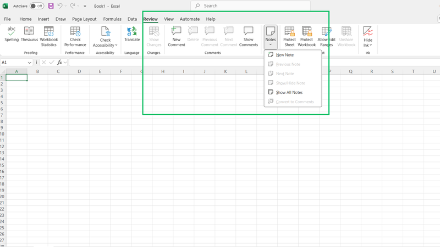This screenshot has width=440, height=247.
Task: Click the formula bar cancel X icon
Action: (x=44, y=62)
